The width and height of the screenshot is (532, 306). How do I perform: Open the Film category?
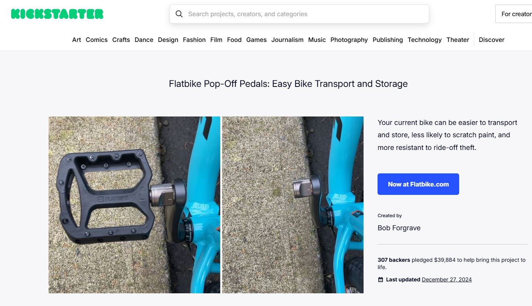(x=216, y=40)
